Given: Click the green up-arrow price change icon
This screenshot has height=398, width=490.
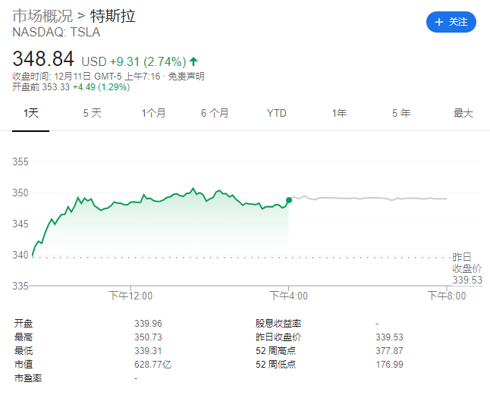Looking at the screenshot, I should [x=193, y=61].
